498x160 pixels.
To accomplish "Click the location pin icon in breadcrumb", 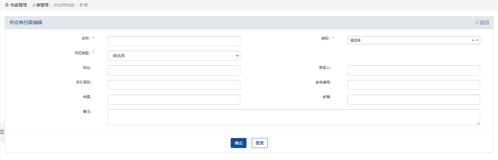I will [7, 5].
